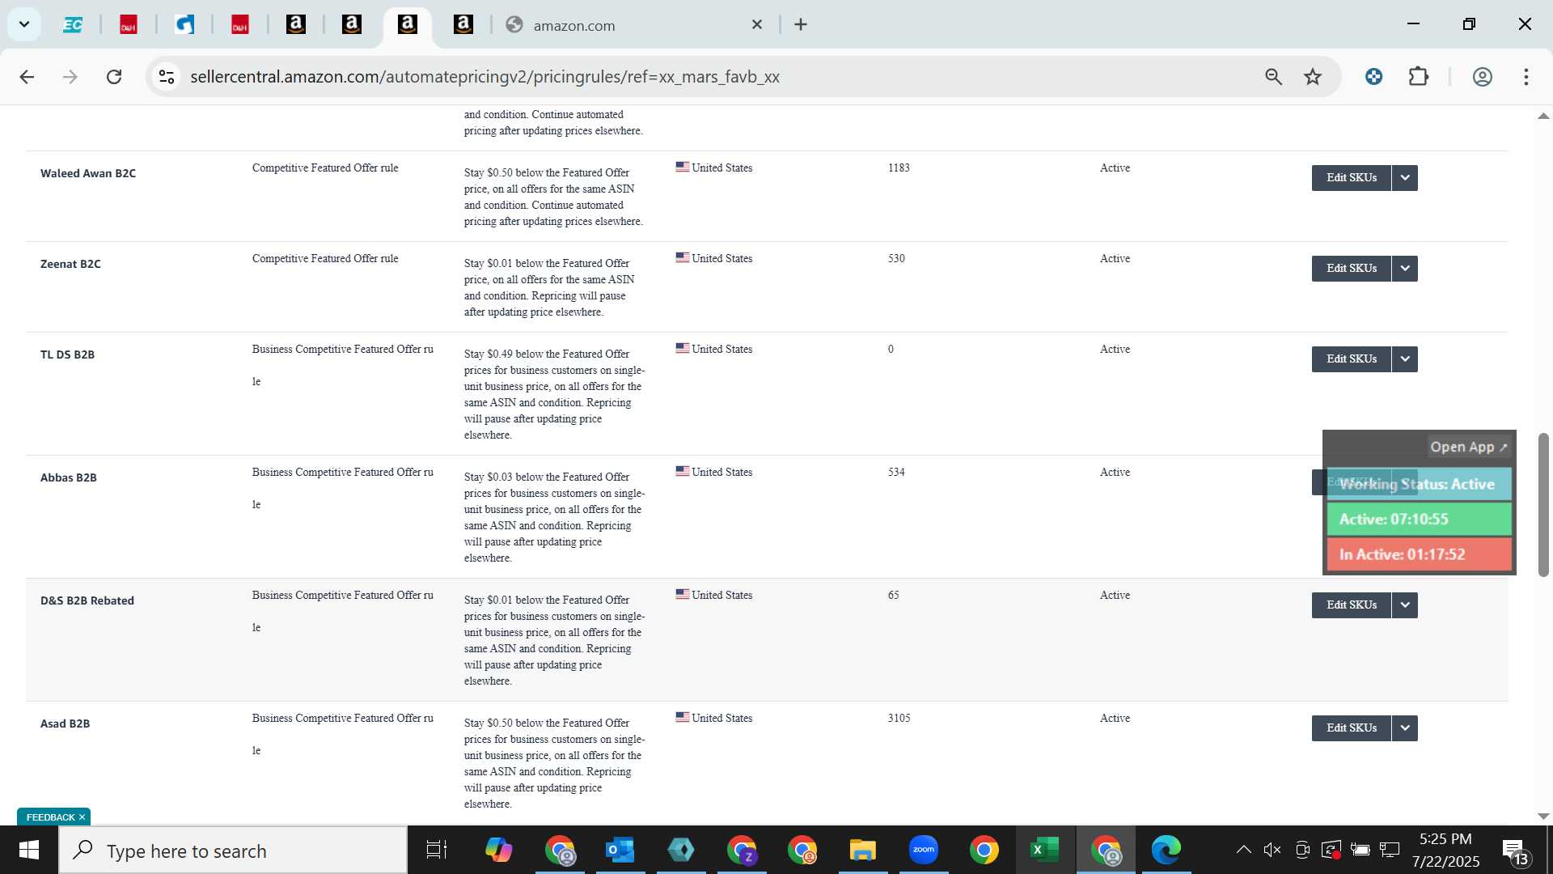1553x874 pixels.
Task: Close the FEEDBACK tab
Action: 82,817
